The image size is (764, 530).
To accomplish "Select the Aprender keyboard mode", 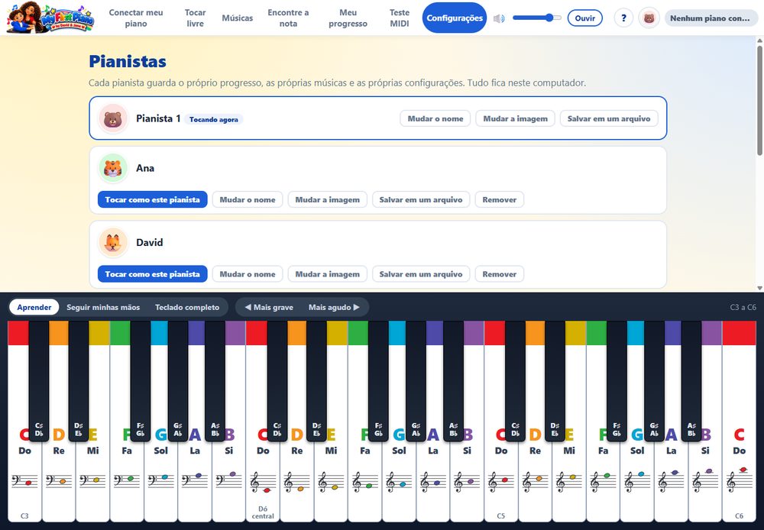I will [34, 307].
